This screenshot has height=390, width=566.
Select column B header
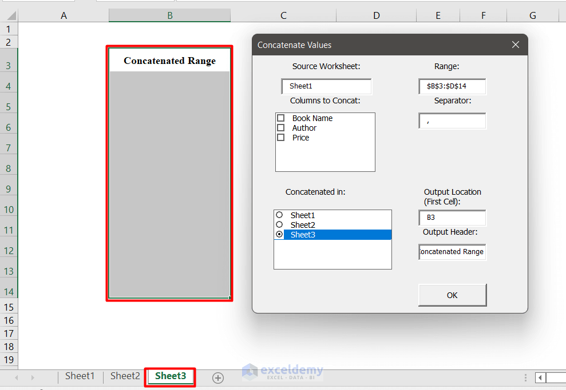click(169, 15)
